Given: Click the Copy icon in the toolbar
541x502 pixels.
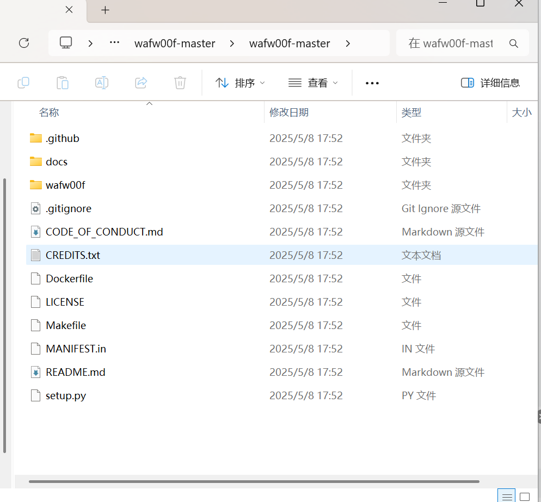Looking at the screenshot, I should click(23, 82).
